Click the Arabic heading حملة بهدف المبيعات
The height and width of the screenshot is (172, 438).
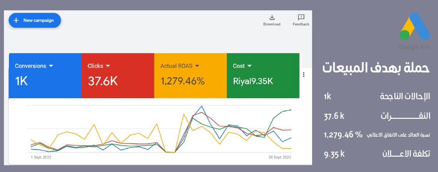376,69
